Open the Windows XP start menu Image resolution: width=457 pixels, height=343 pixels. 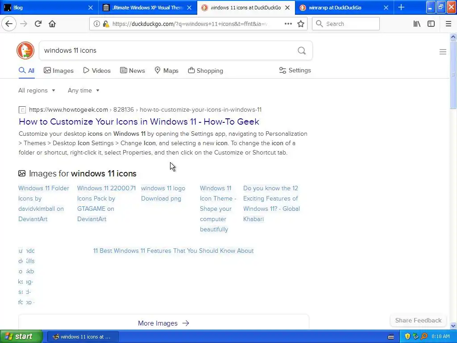21,337
